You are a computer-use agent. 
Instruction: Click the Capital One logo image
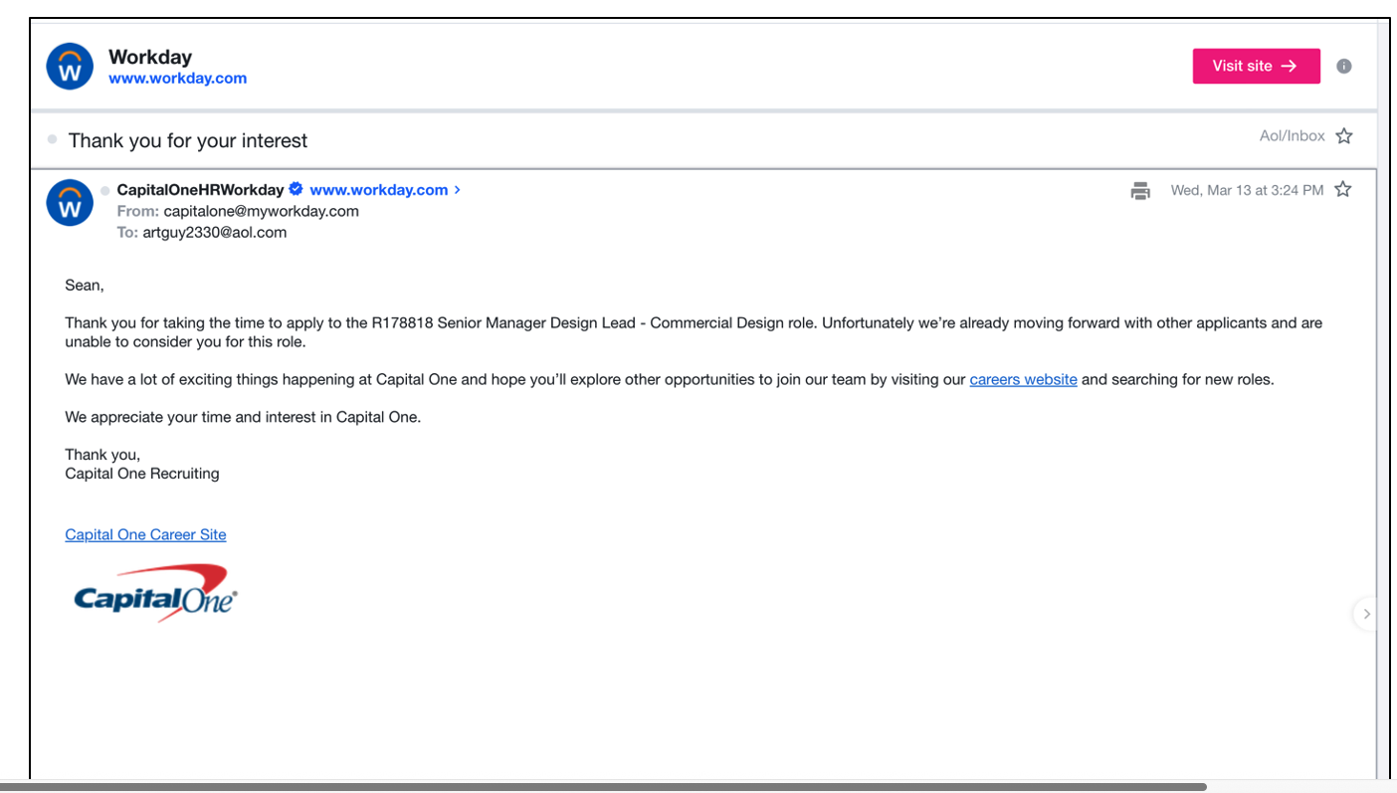155,593
